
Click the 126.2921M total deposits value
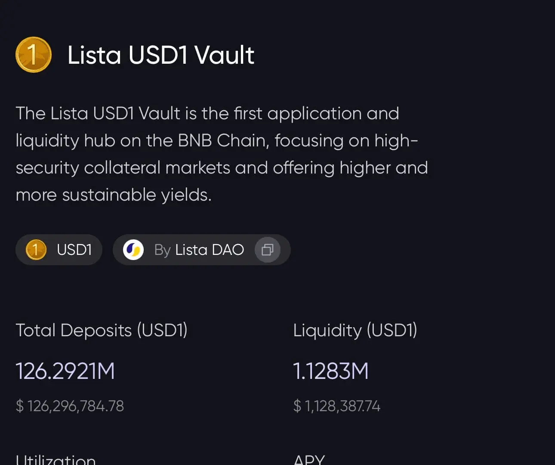click(x=65, y=371)
